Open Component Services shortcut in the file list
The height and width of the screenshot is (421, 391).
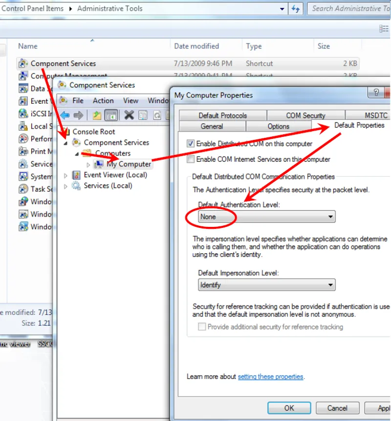62,63
